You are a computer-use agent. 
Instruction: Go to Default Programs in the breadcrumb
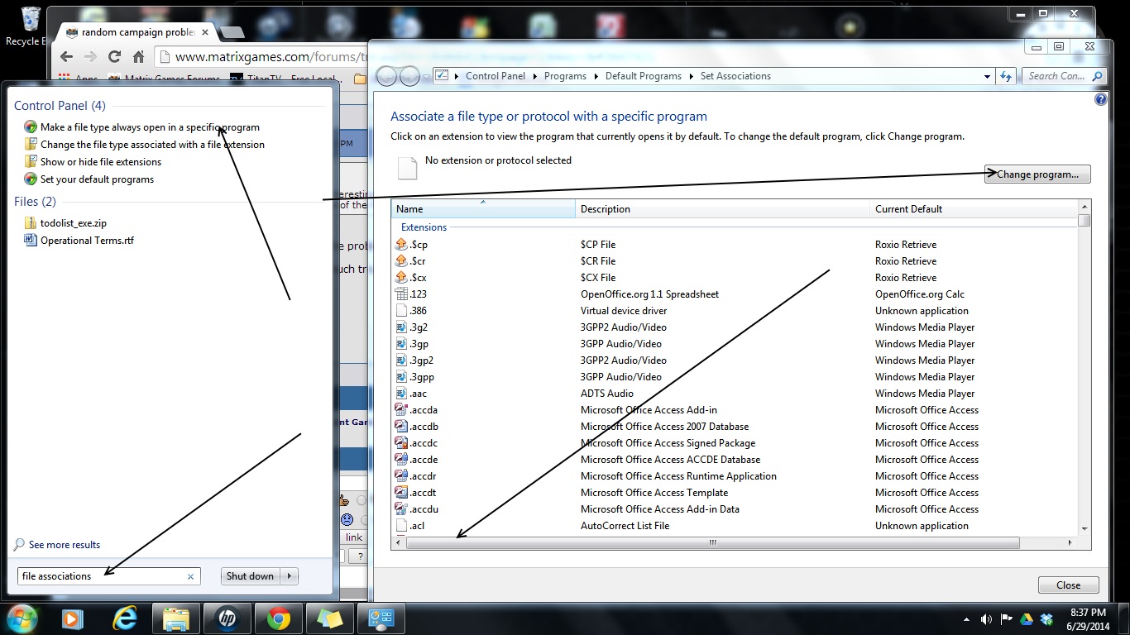click(644, 76)
